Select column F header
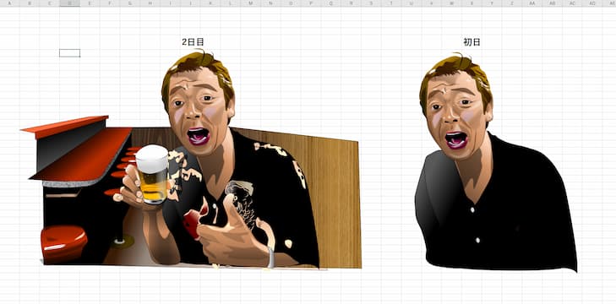The width and height of the screenshot is (616, 304). click(110, 3)
